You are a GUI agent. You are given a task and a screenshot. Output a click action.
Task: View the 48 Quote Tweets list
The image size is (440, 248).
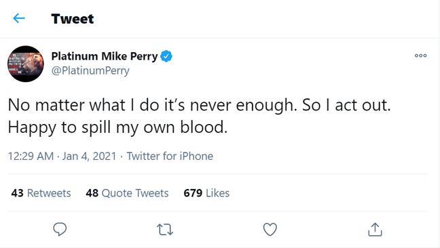[127, 193]
